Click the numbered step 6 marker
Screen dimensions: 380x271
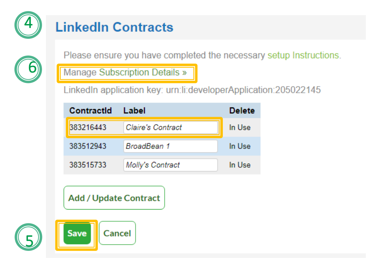(x=28, y=70)
